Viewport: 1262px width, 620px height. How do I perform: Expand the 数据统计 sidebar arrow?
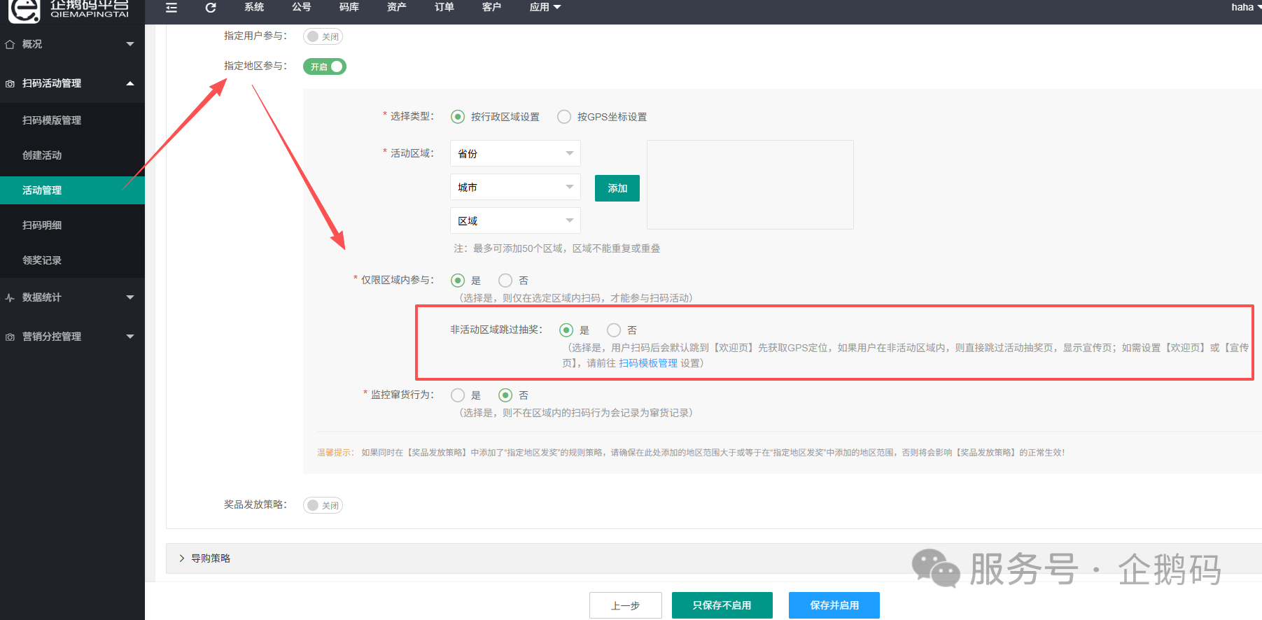coord(130,297)
